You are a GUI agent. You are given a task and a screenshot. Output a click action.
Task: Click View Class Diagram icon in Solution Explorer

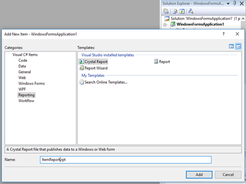point(190,11)
